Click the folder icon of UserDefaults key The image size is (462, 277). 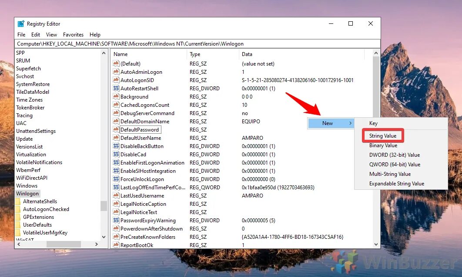18,225
